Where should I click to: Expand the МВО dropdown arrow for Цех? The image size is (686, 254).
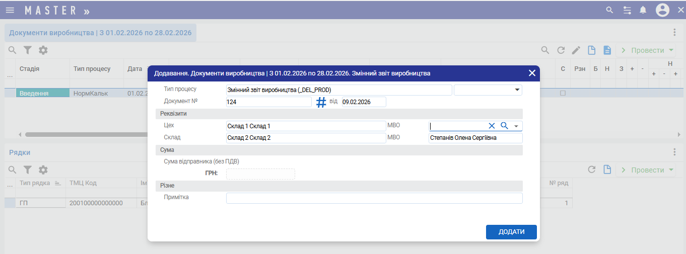click(x=516, y=126)
